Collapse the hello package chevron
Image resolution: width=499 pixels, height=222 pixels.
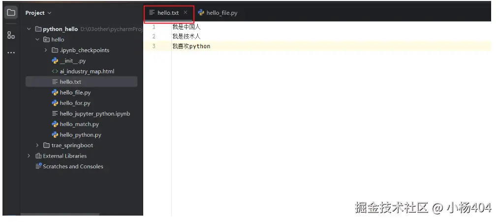[x=37, y=39]
